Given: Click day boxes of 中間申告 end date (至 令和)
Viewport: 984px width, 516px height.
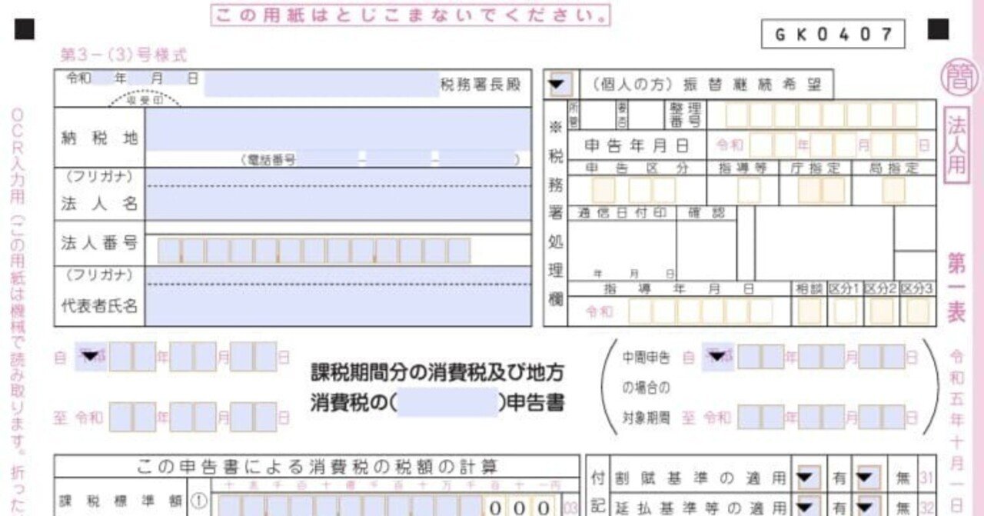Looking at the screenshot, I should click(x=882, y=417).
